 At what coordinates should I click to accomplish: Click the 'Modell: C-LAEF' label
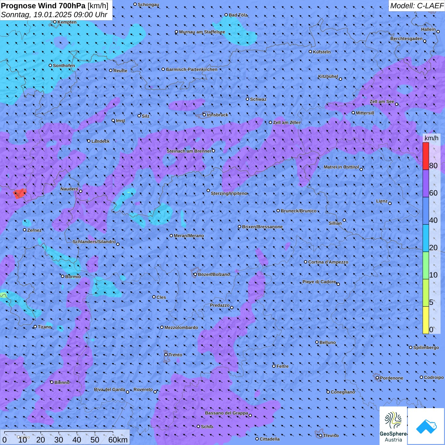(x=417, y=6)
